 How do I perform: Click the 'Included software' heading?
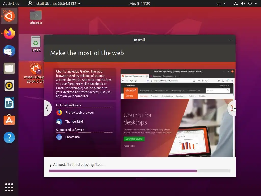pos(69,105)
